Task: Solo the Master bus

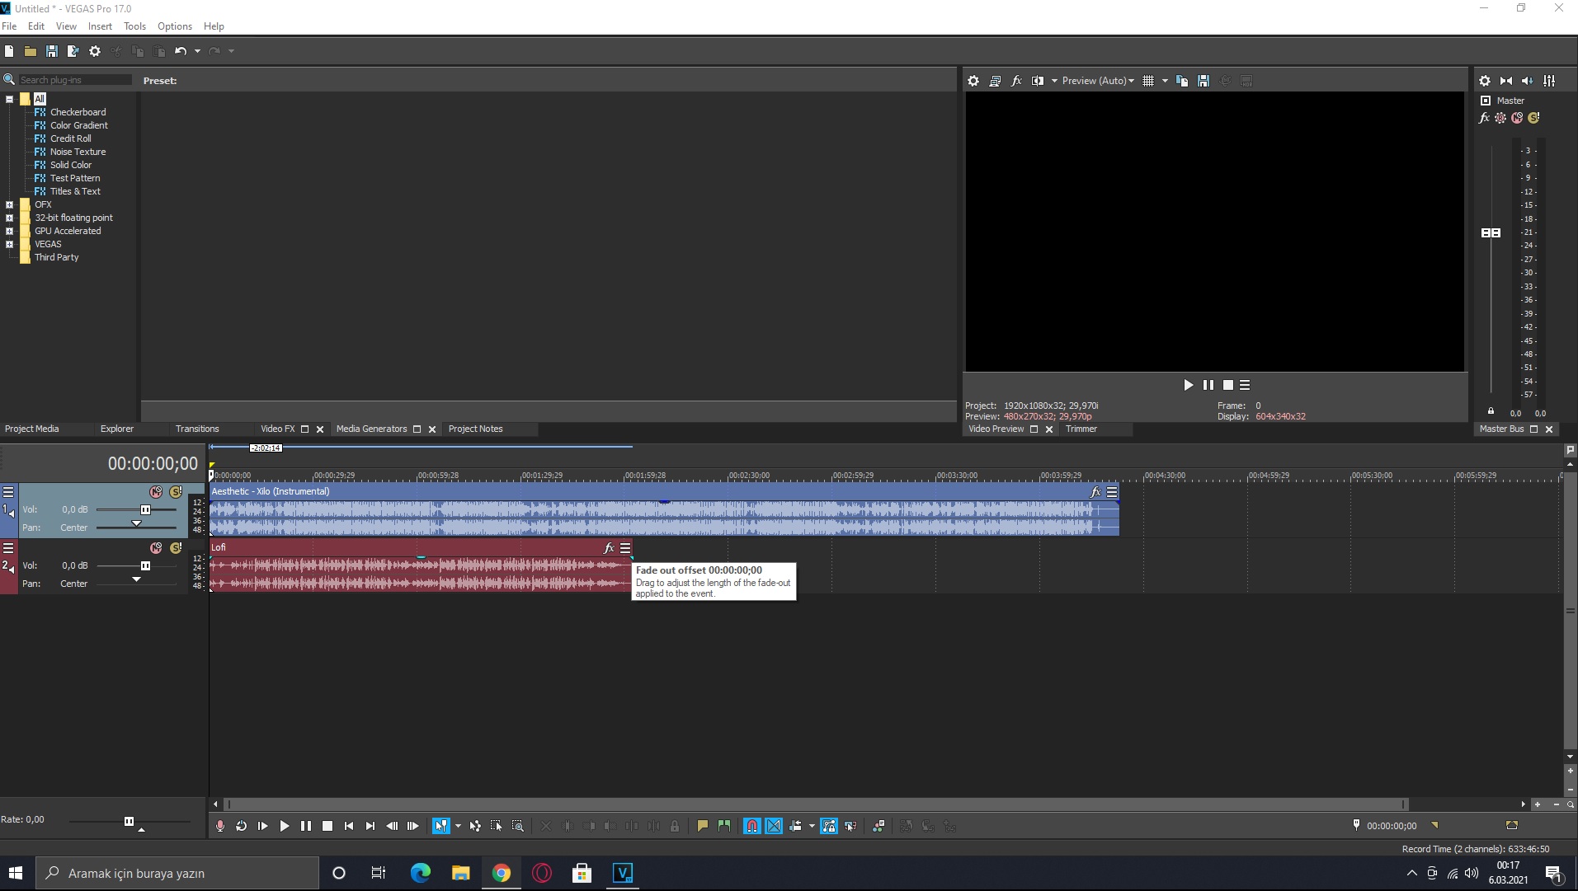Action: point(1533,118)
